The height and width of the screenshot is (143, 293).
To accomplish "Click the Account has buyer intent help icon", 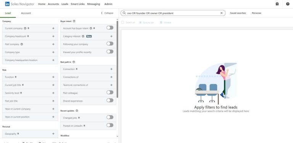I will pyautogui.click(x=91, y=28).
